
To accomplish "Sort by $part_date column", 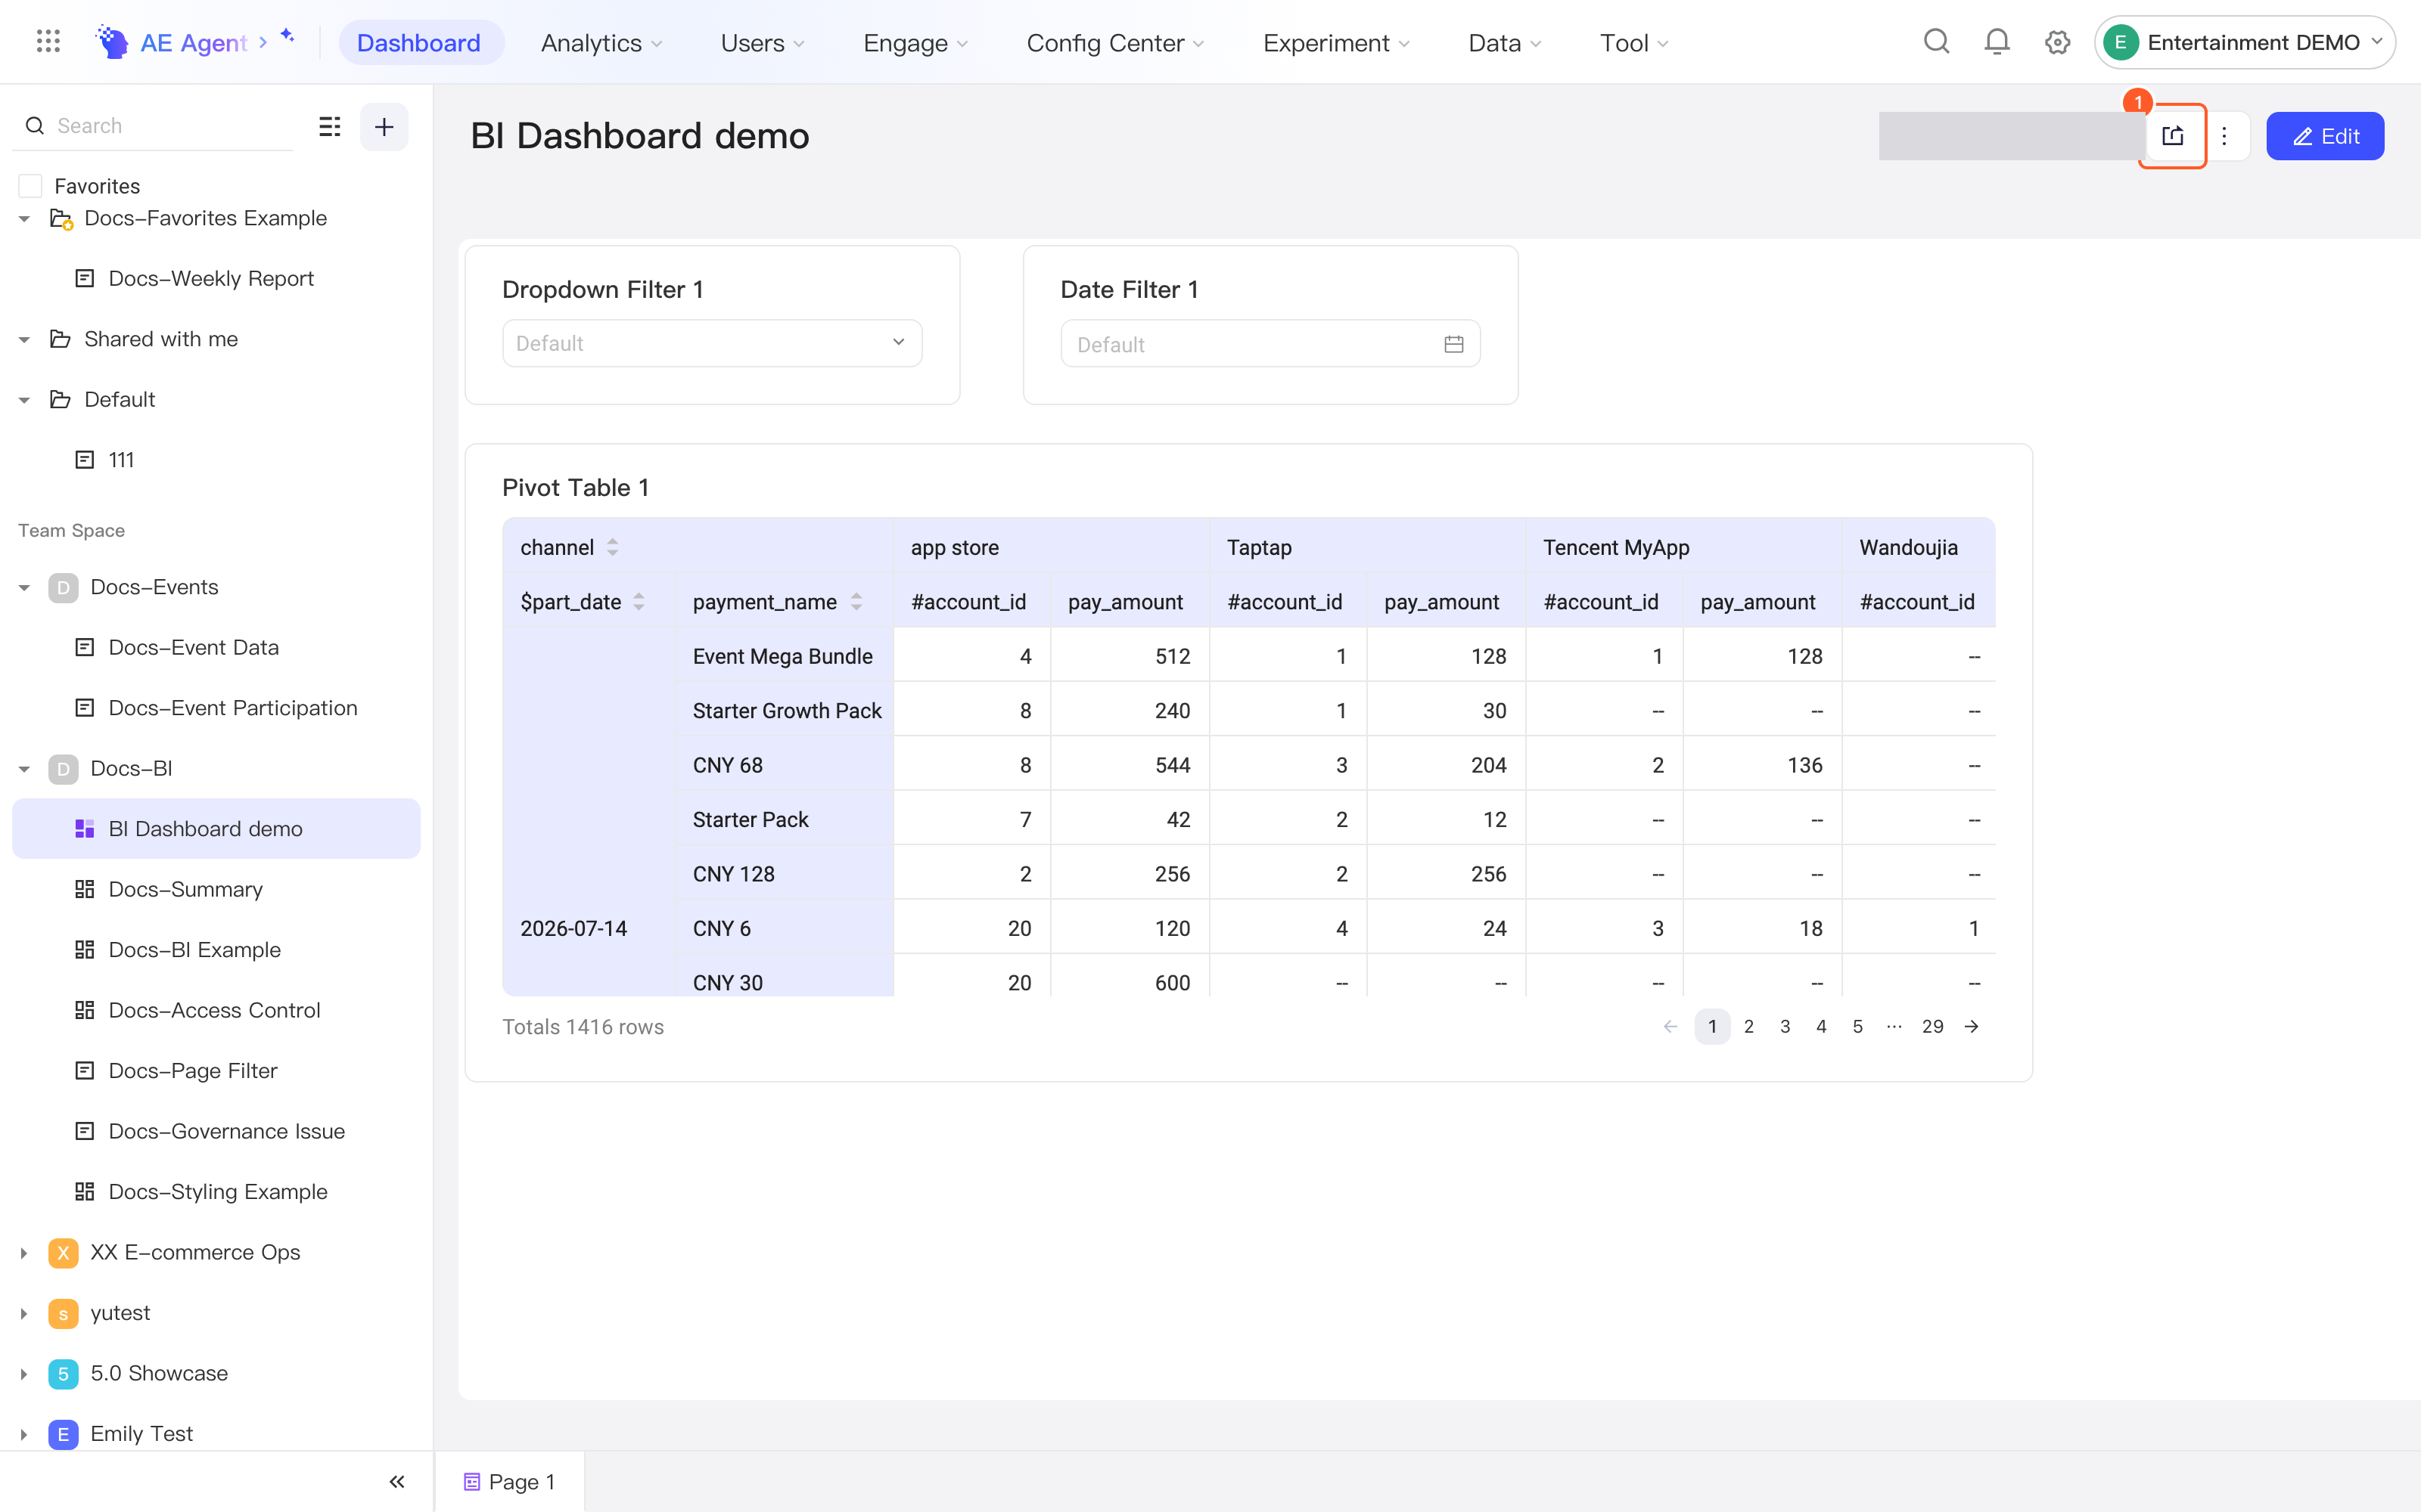I will click(x=639, y=602).
